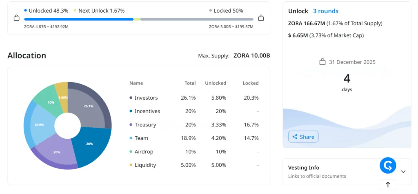Click the Treasury legend dot
418x194 pixels.
(x=131, y=124)
